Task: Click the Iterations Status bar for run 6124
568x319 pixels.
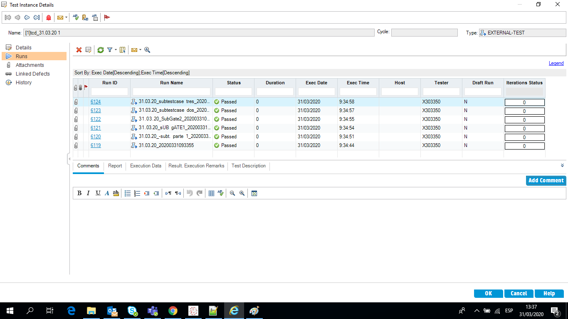Action: (x=524, y=102)
